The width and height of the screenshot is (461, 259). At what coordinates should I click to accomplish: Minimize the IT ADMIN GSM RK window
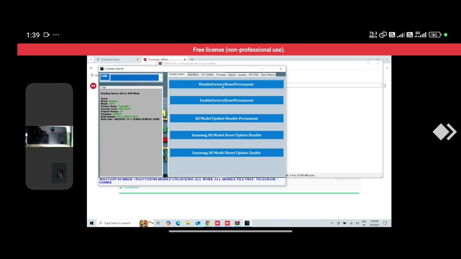[x=262, y=69]
